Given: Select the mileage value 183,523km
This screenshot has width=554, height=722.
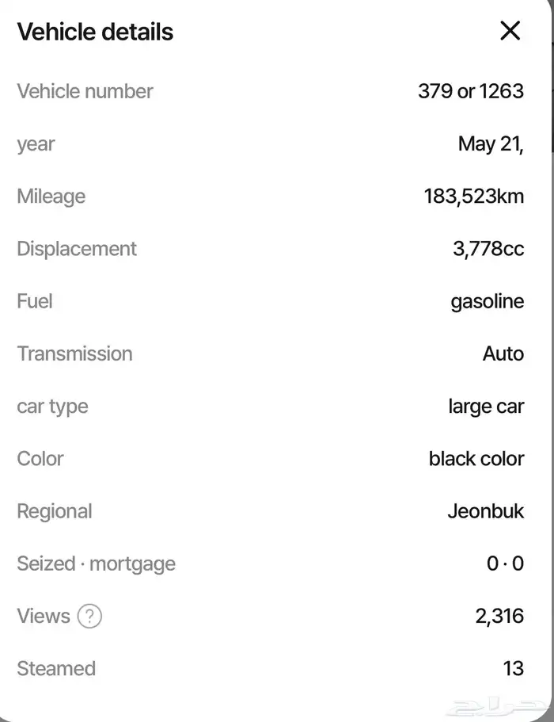Looking at the screenshot, I should [x=474, y=197].
